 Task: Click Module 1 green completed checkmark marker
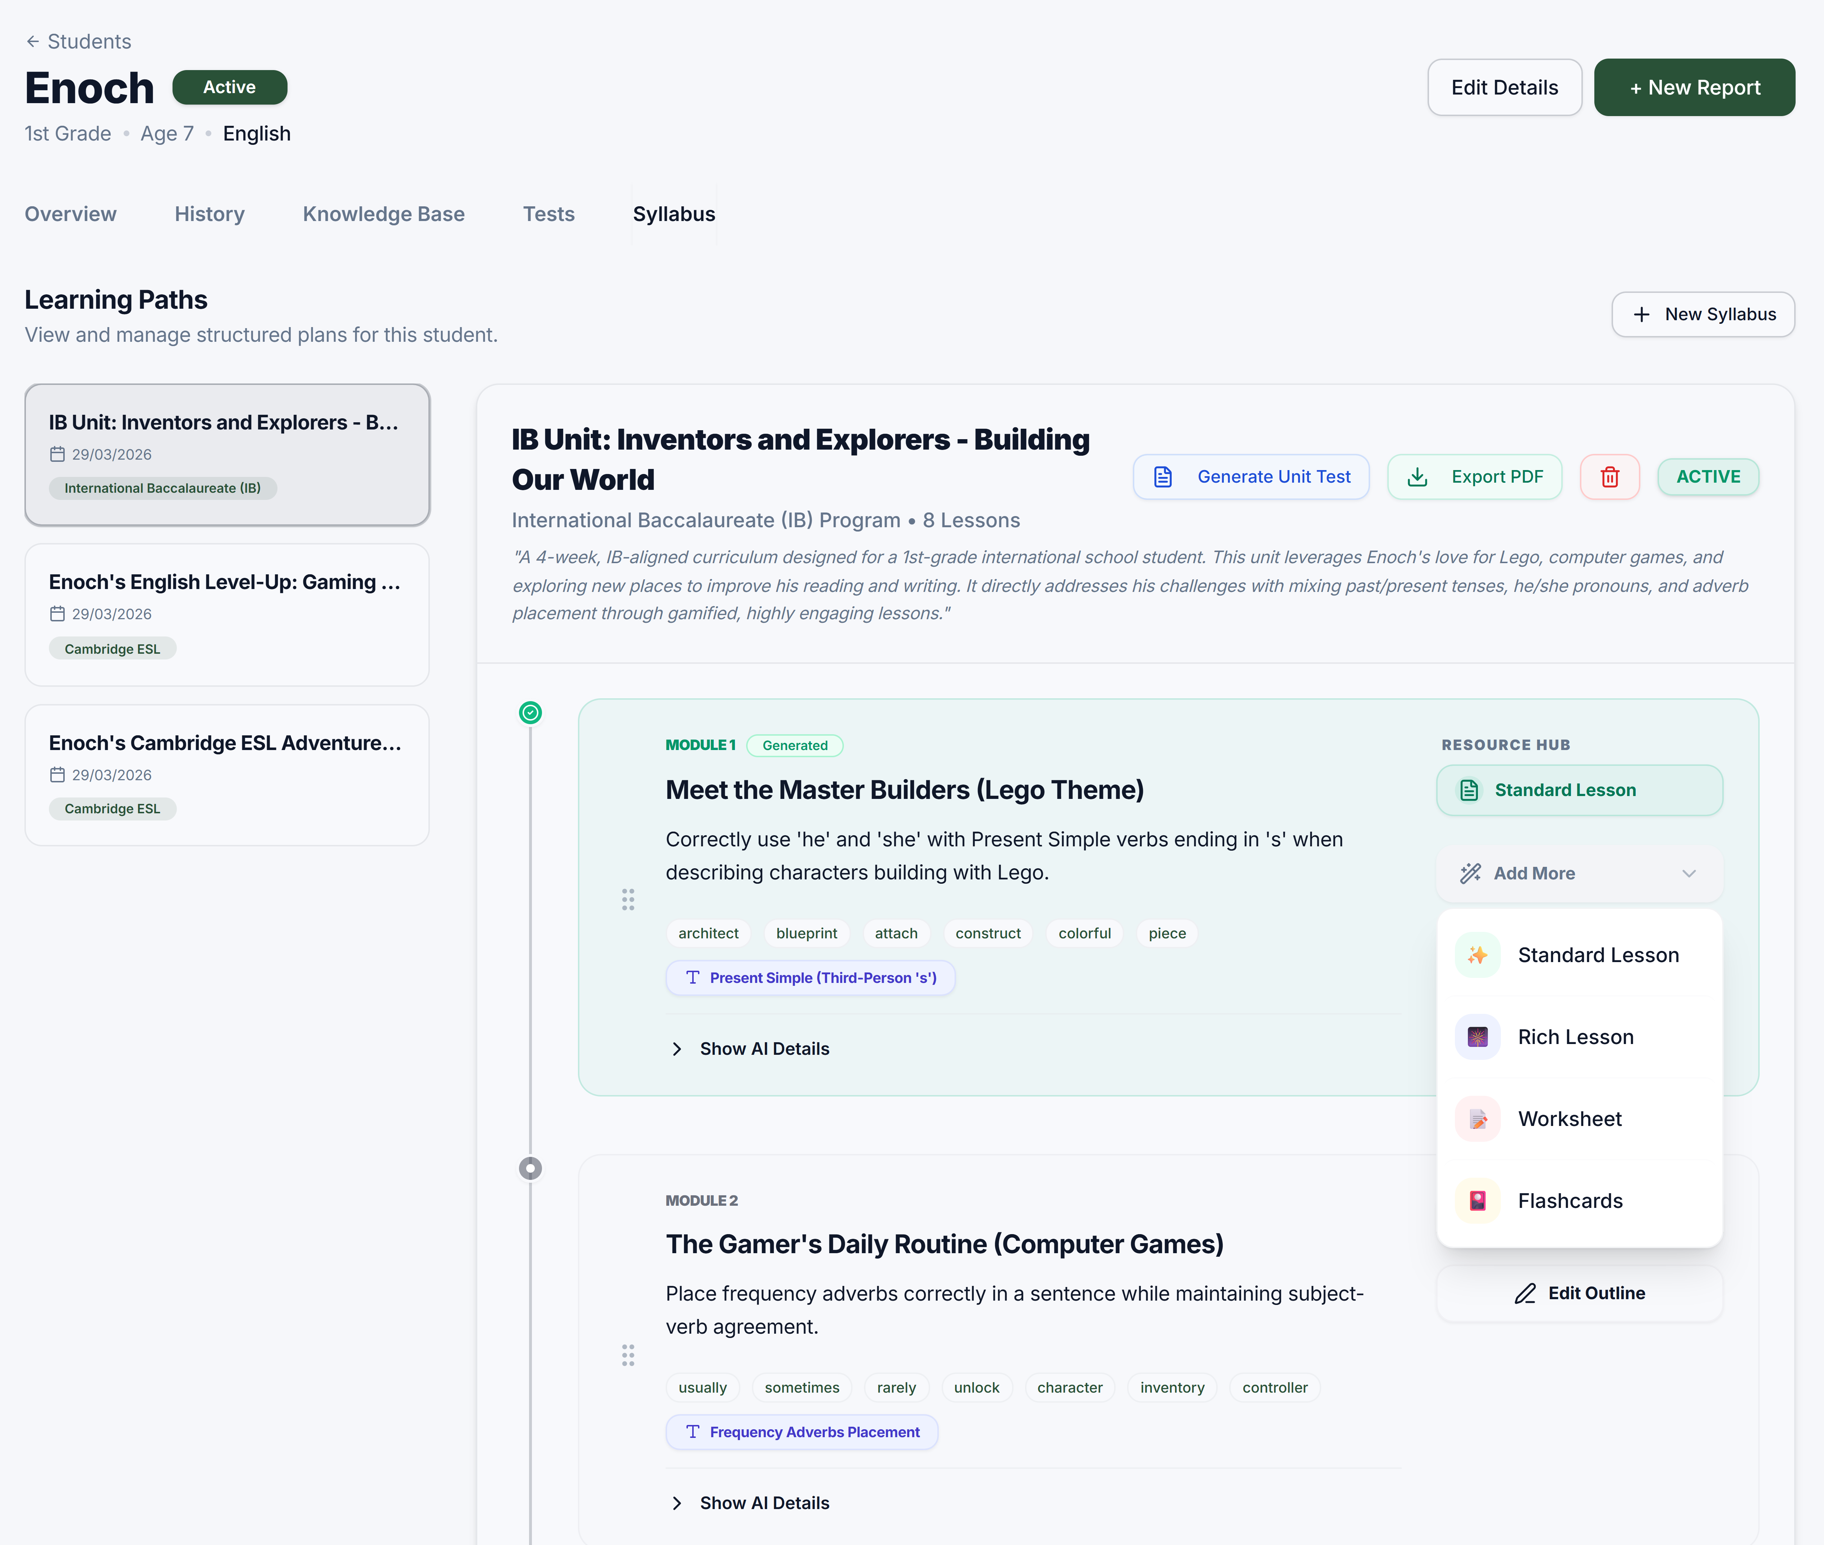click(530, 713)
